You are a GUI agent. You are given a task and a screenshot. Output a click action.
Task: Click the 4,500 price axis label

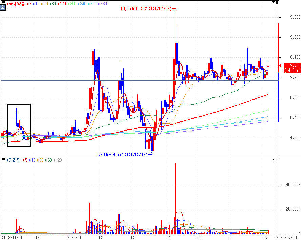point(295,137)
